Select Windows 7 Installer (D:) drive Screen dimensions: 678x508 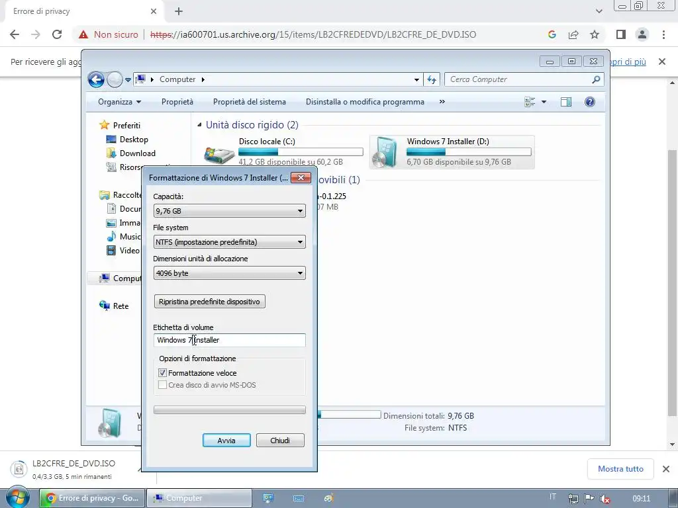[452, 151]
